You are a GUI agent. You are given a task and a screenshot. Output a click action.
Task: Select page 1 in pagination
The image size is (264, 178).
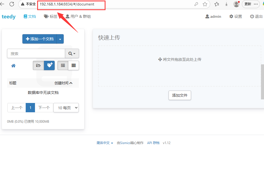coord(30,108)
